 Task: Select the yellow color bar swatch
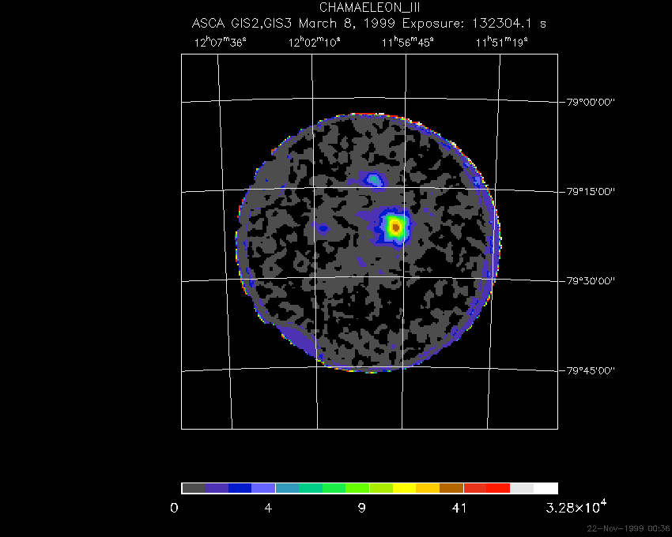pyautogui.click(x=404, y=488)
